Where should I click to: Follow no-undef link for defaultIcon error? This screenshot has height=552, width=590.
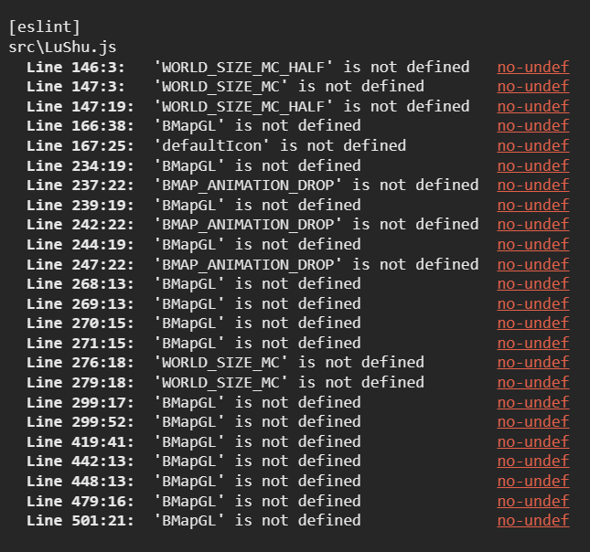[533, 146]
